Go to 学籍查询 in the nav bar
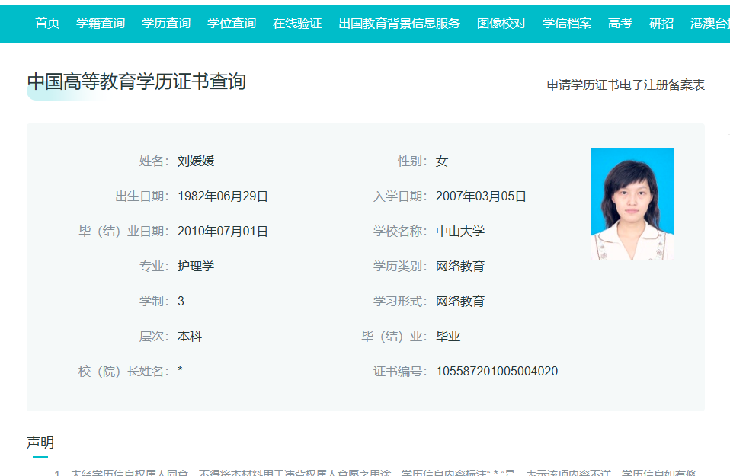730x476 pixels. tap(101, 24)
